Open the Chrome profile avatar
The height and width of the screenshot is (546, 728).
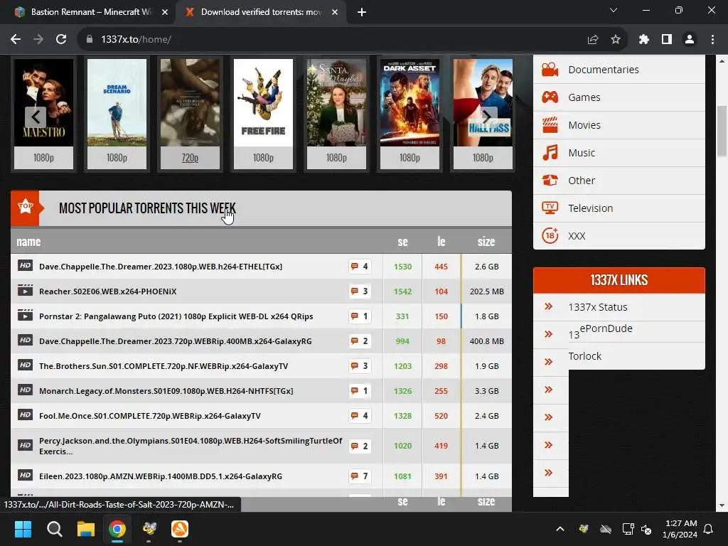690,40
